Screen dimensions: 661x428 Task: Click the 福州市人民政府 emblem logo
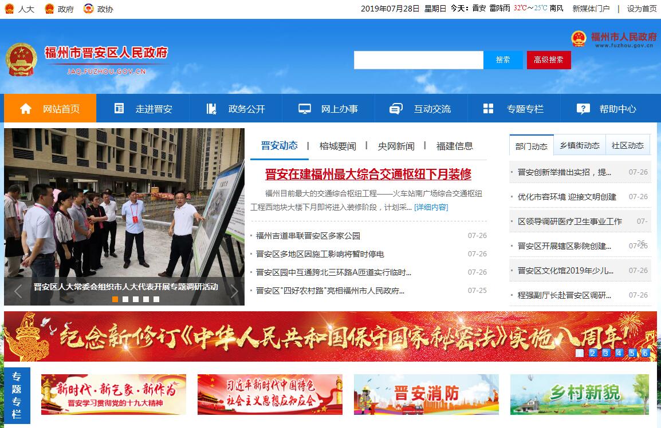[579, 39]
